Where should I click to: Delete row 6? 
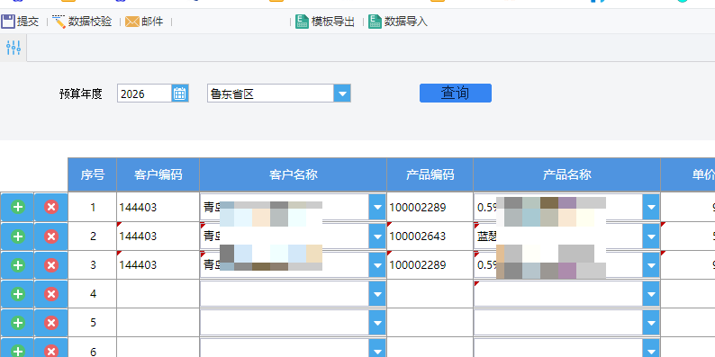(x=51, y=350)
